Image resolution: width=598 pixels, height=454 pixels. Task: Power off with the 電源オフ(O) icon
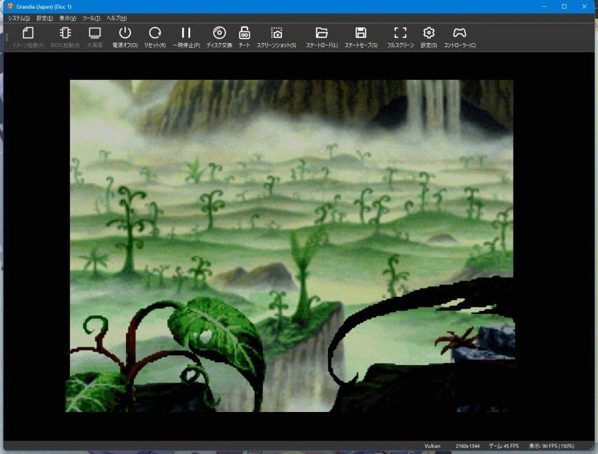pyautogui.click(x=125, y=37)
